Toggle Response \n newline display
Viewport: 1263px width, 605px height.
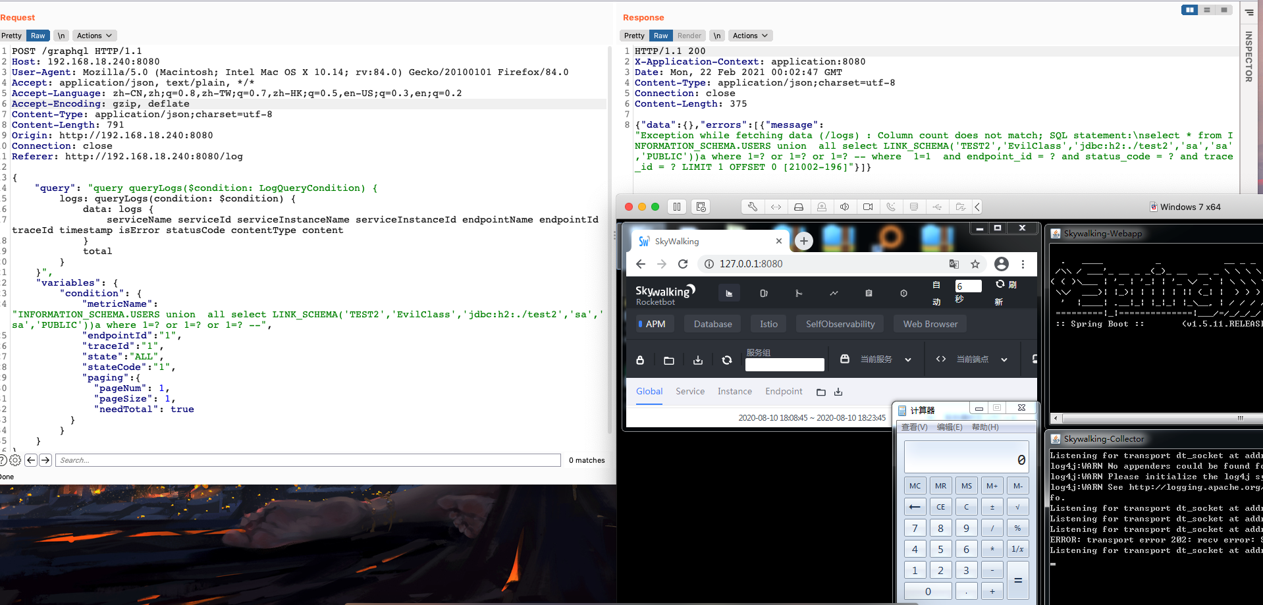[x=716, y=36]
